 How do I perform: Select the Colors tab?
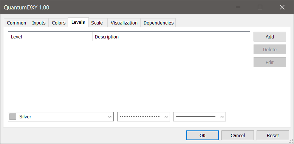[59, 23]
